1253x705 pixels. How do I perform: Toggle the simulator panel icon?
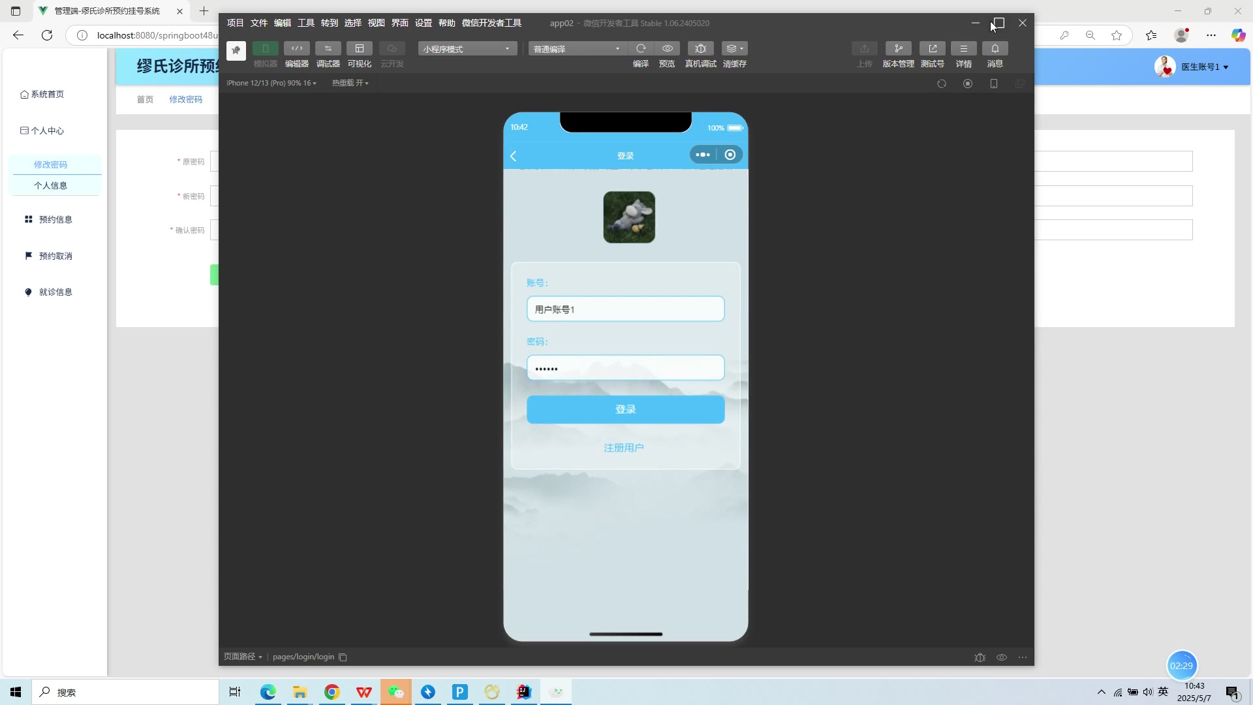click(x=265, y=49)
